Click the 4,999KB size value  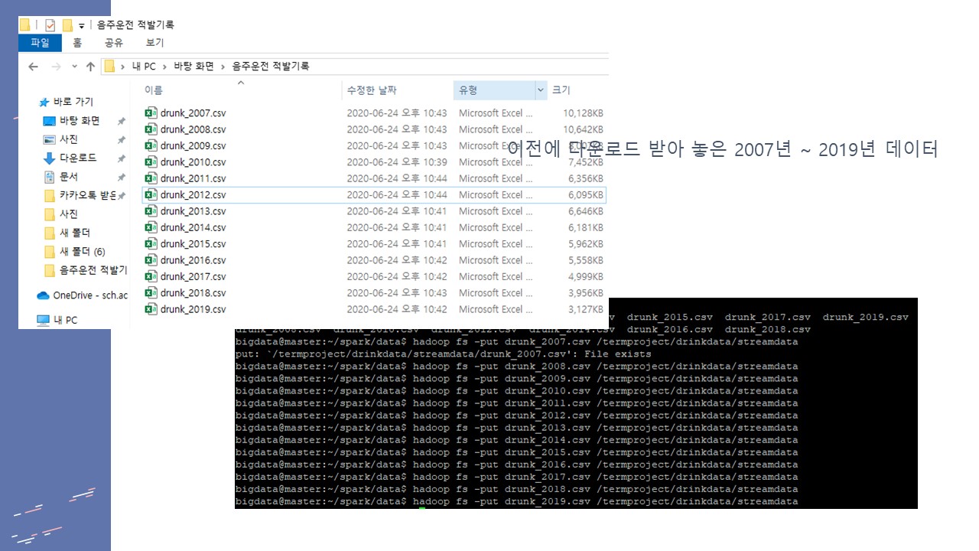tap(585, 276)
